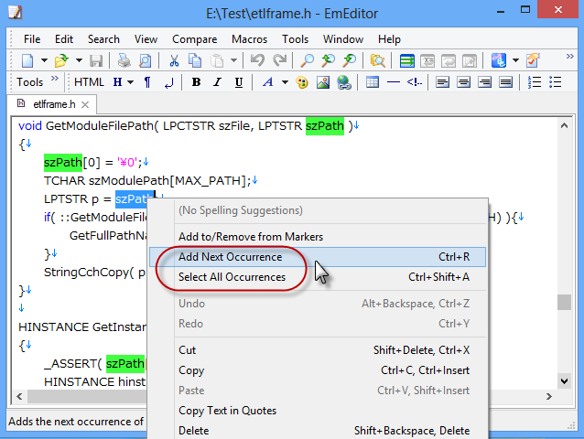The image size is (584, 439).
Task: Insert line break return-arrow icon
Action: [168, 82]
